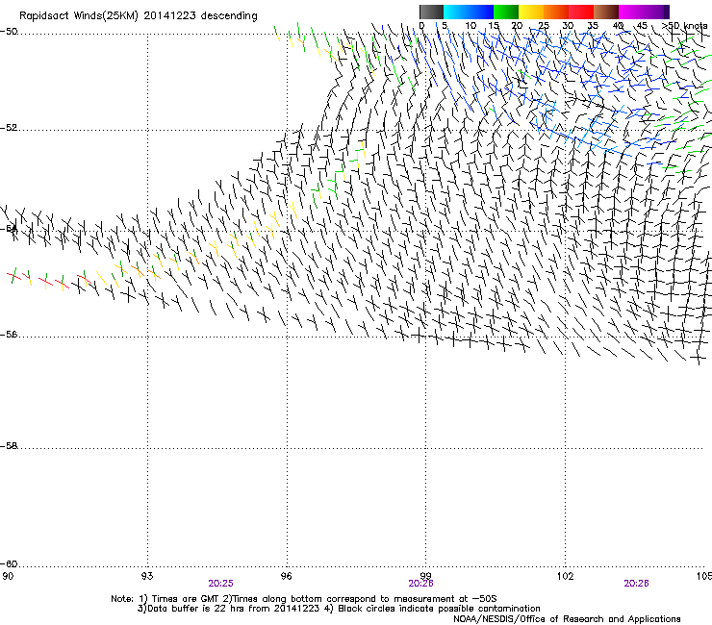The width and height of the screenshot is (712, 625).
Task: Click the '90' longitude axis label
Action: [x=8, y=576]
